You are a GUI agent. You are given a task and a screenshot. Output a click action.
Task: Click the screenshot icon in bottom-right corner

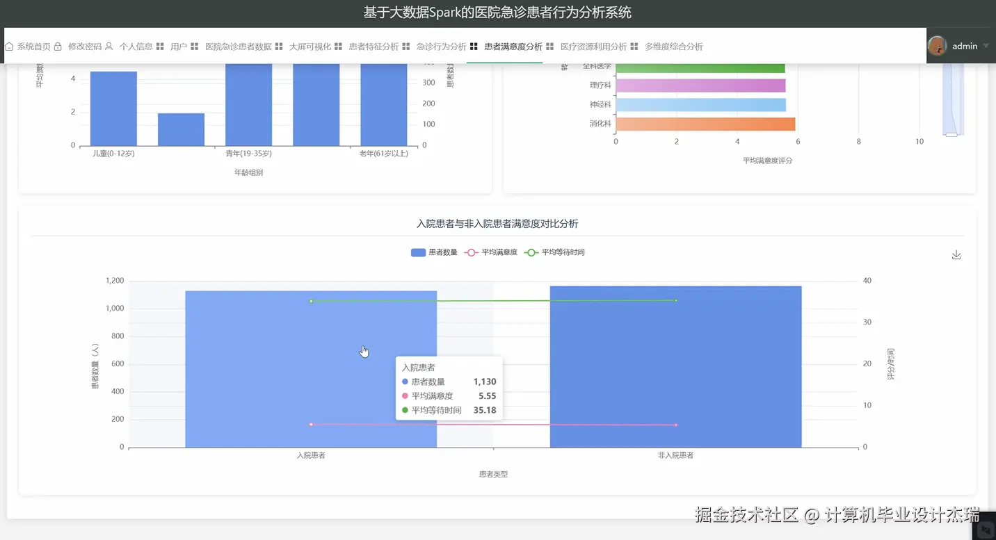pyautogui.click(x=987, y=528)
